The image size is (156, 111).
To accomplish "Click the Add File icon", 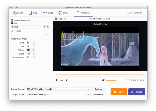I will pyautogui.click(x=56, y=19).
